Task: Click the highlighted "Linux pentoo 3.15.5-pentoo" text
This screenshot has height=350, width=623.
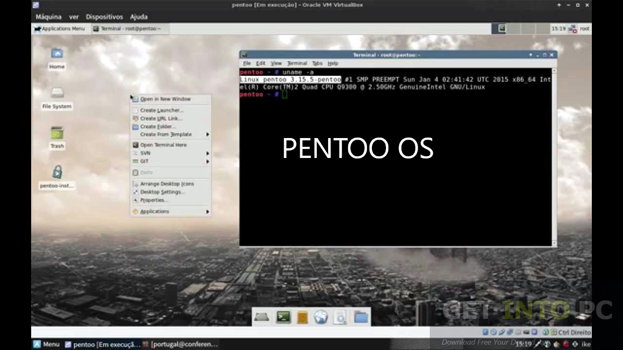Action: (290, 80)
